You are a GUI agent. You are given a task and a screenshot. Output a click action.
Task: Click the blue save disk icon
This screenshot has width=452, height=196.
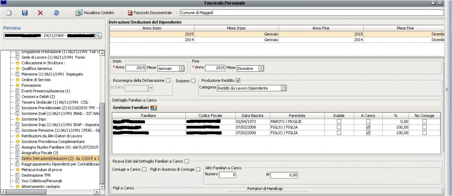click(x=25, y=13)
